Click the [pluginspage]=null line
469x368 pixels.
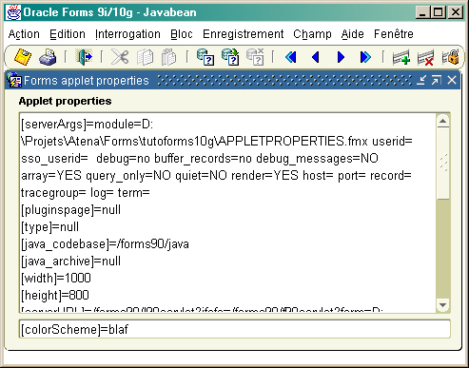pyautogui.click(x=70, y=210)
